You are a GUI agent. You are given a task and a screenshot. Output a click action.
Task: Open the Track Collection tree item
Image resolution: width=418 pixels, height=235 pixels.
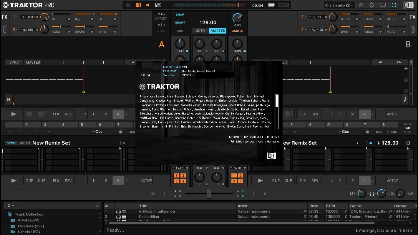pos(29,214)
